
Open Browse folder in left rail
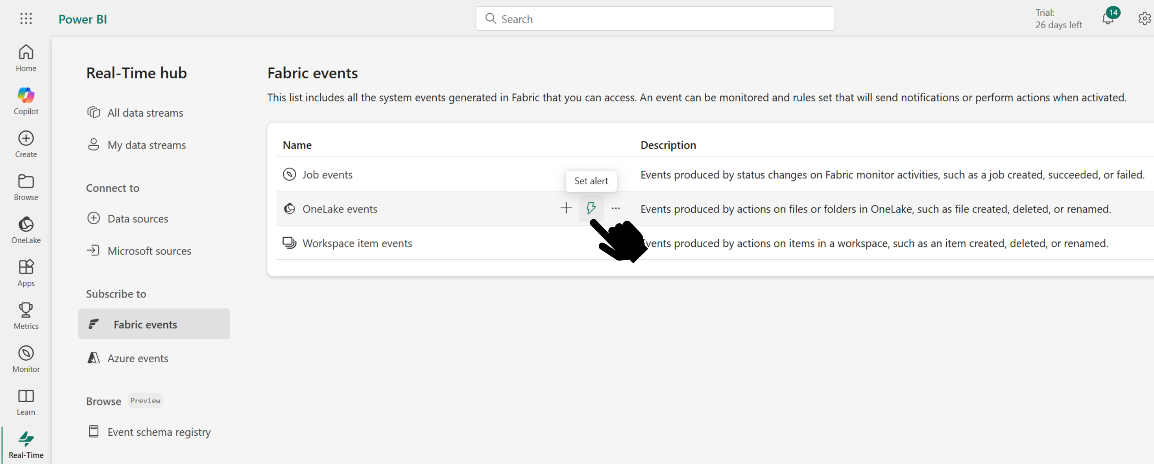click(x=26, y=187)
